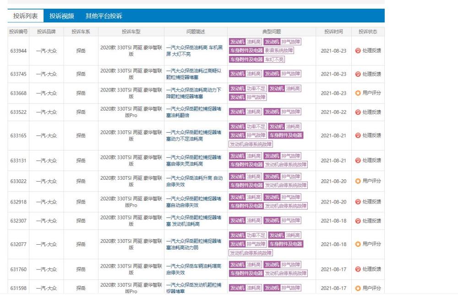
Task: Open complaint summary 一汽大众探岳颗粒捕捉器堵塞动力不足油耗高
Action: click(x=194, y=136)
